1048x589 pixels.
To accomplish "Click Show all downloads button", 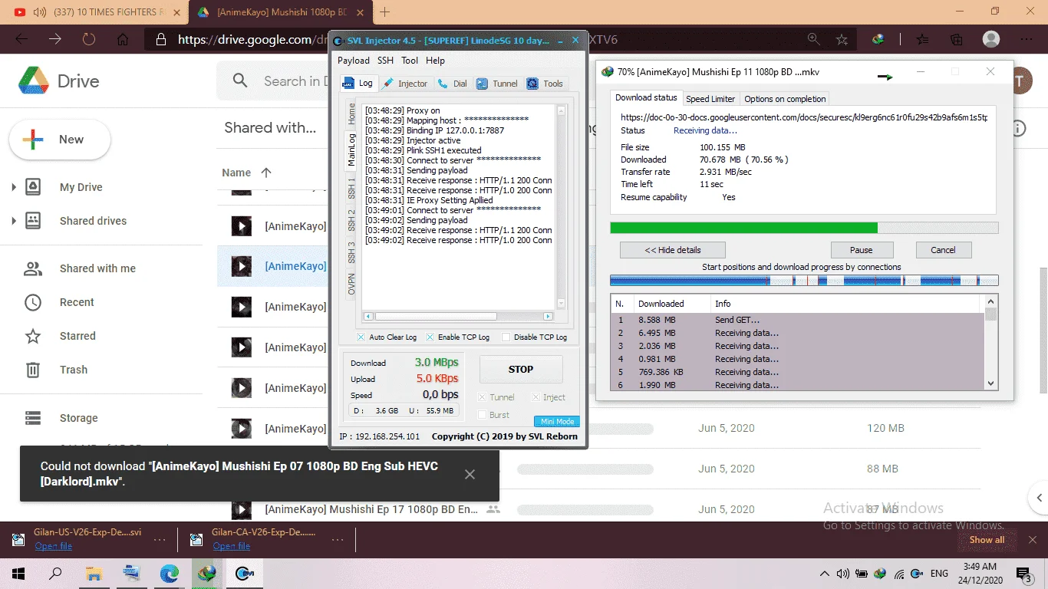I will 987,540.
